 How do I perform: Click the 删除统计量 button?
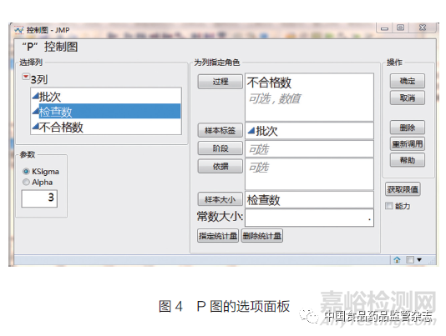[x=262, y=236]
